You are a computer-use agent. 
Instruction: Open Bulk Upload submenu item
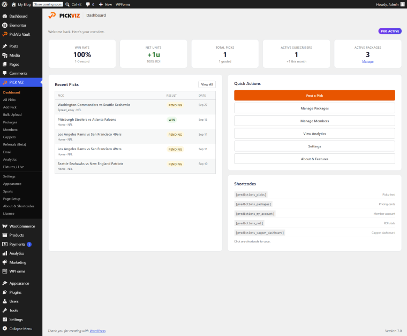(x=12, y=115)
